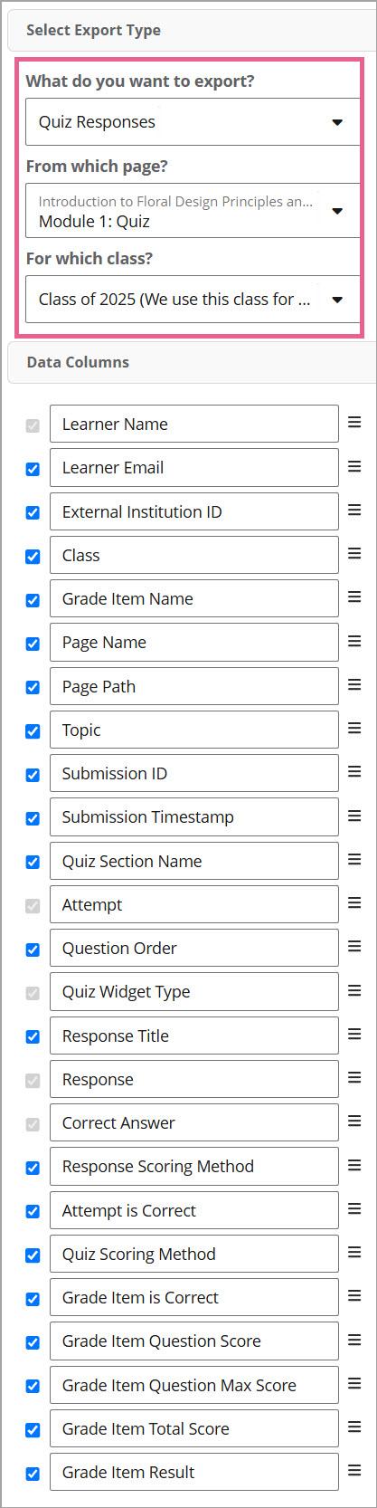
Task: Open the Quiz Responses export type dropdown
Action: (193, 122)
